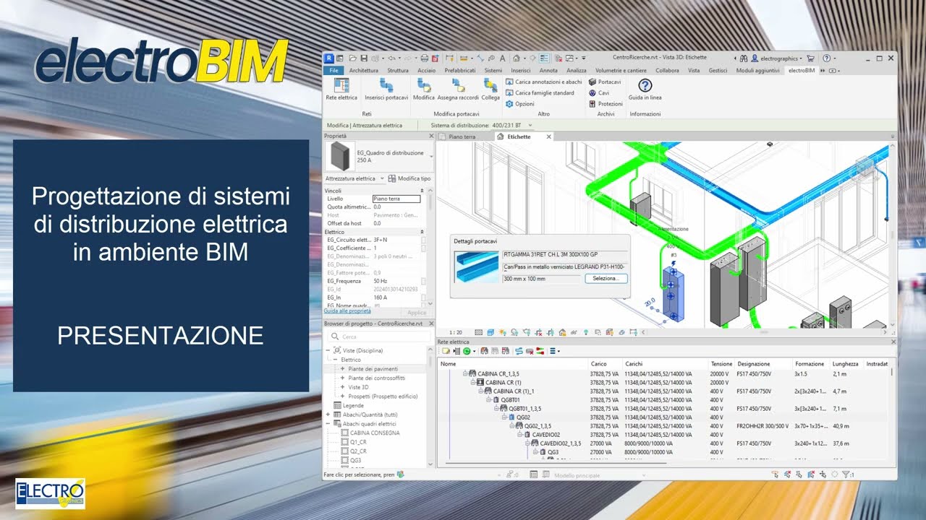Click the Applica button in Proprietà

click(x=417, y=312)
